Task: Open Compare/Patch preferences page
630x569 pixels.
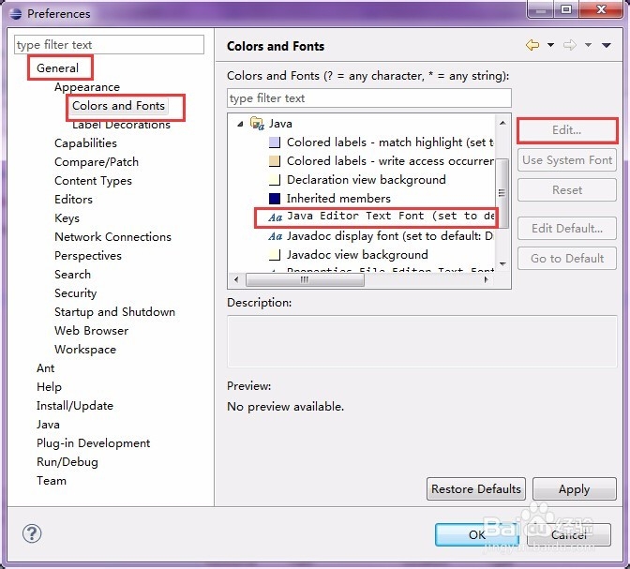Action: coord(97,162)
